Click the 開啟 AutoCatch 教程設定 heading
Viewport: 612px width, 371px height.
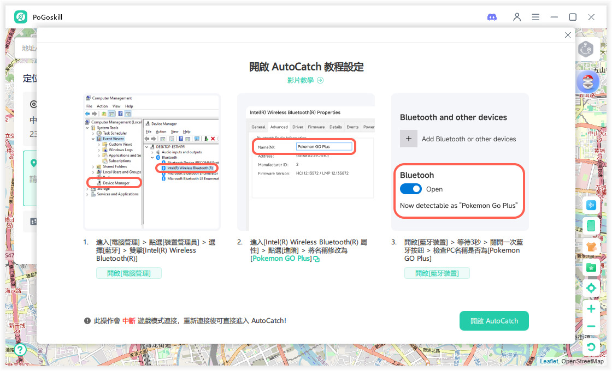point(307,67)
